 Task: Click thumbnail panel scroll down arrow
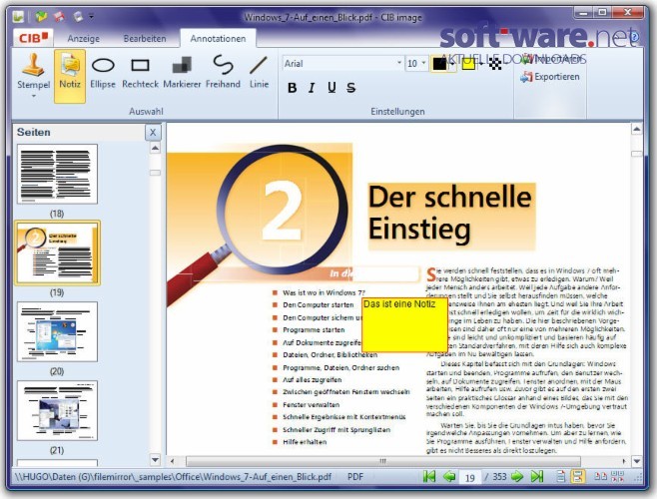pyautogui.click(x=155, y=460)
